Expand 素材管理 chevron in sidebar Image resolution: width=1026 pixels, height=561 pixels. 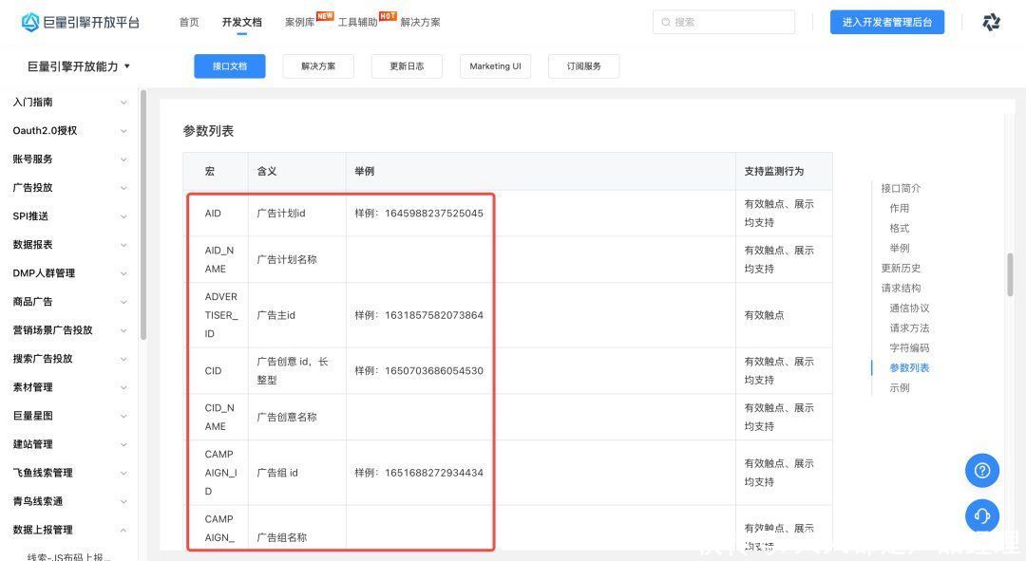[123, 387]
